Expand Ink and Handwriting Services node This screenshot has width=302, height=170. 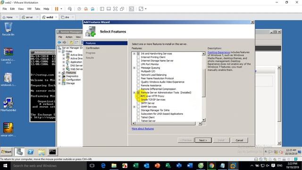[x=134, y=53]
